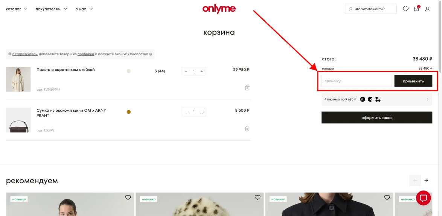Click the pac-man shaped payment service icon
The image size is (442, 216).
point(370,99)
